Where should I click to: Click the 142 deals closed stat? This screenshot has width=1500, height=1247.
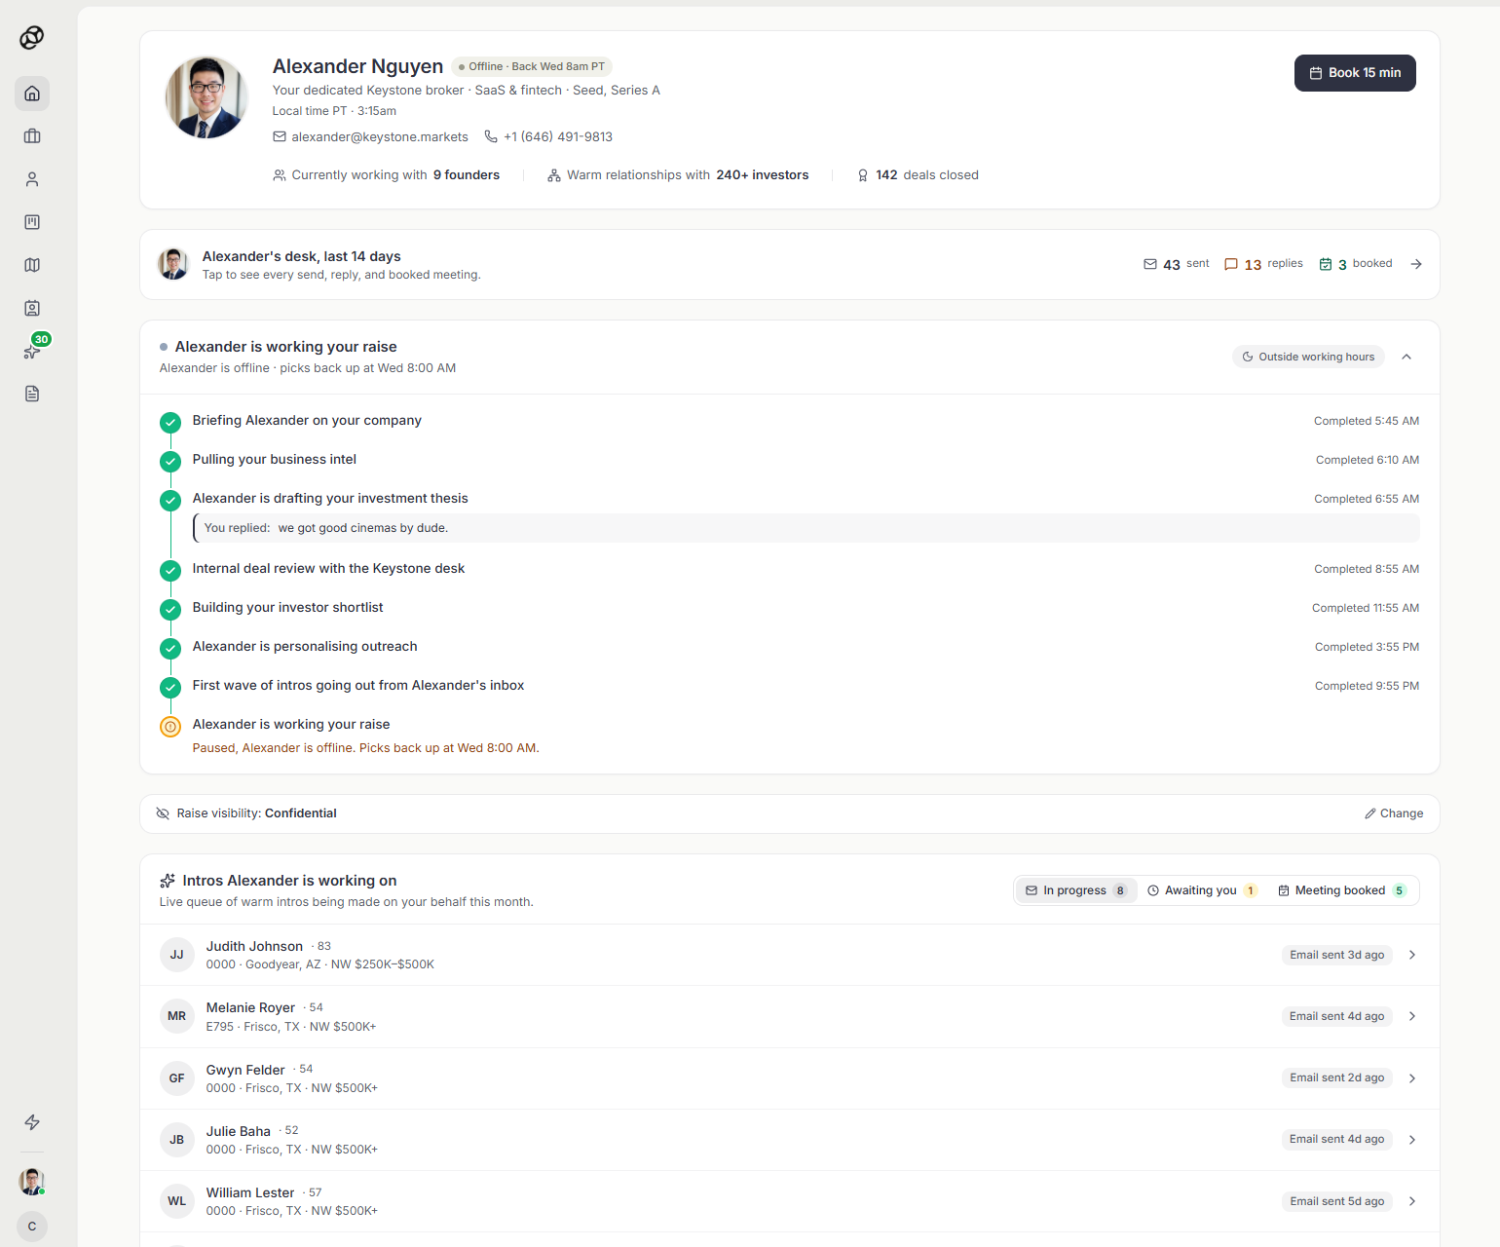click(x=918, y=175)
